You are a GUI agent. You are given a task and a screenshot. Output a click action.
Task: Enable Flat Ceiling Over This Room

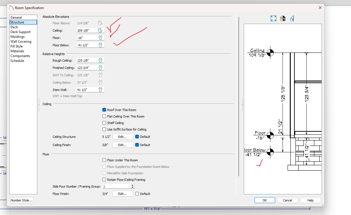[104, 116]
